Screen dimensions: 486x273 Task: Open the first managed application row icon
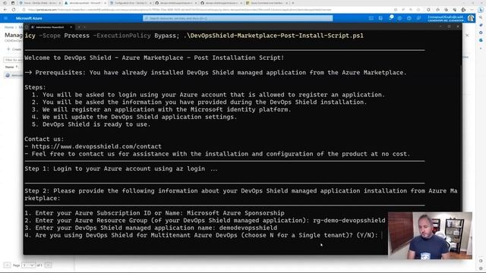point(8,75)
